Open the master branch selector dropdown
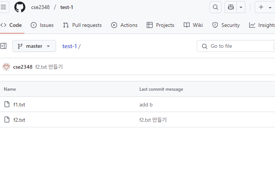Screen dimensions: 275x171 point(34,46)
